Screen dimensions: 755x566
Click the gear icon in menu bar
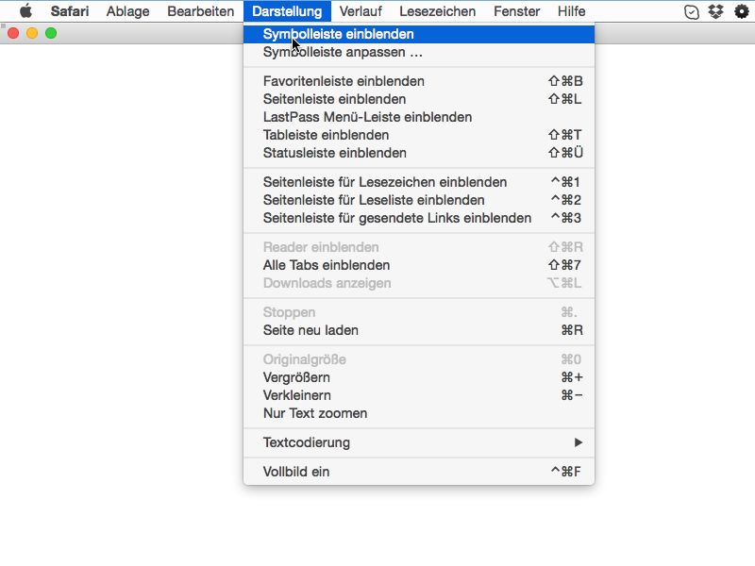(x=742, y=11)
